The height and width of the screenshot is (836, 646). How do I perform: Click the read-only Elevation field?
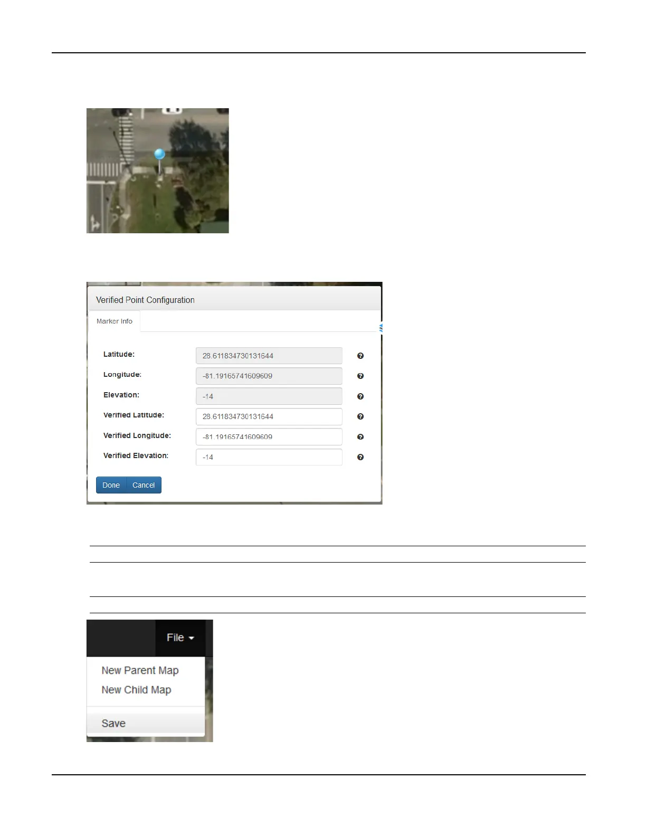tap(269, 396)
